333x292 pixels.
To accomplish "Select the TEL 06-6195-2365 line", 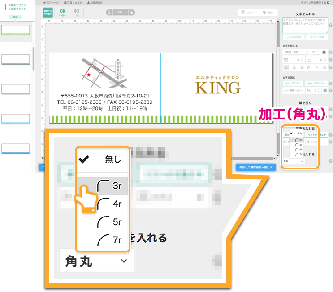I will click(x=105, y=102).
